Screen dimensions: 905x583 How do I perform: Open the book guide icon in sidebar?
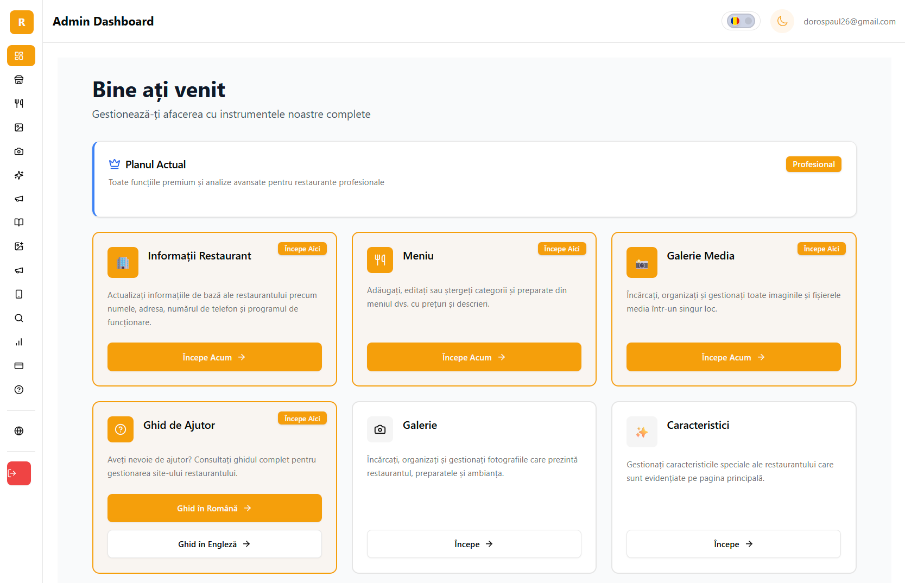click(x=19, y=223)
